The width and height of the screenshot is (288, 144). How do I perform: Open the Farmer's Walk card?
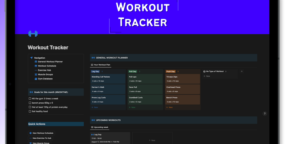point(108,89)
